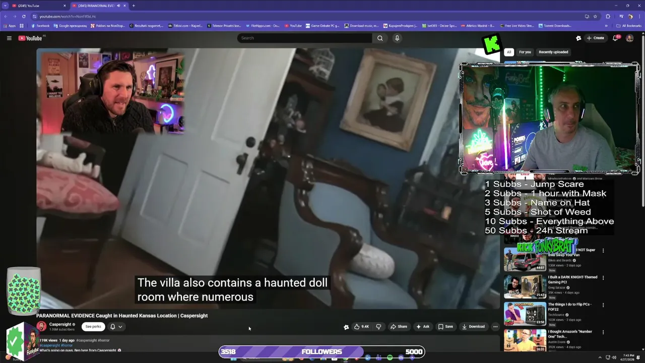Open the Apps bookmark shortcut
Viewport: 645px width, 363px height.
pos(10,26)
